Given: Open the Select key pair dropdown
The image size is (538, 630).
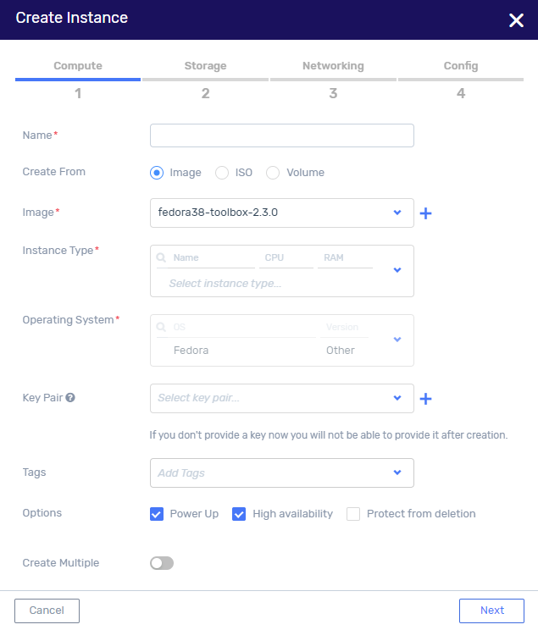Looking at the screenshot, I should [282, 398].
